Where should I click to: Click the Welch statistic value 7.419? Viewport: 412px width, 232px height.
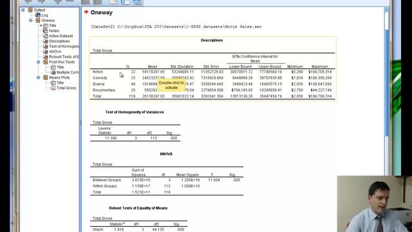pos(118,229)
